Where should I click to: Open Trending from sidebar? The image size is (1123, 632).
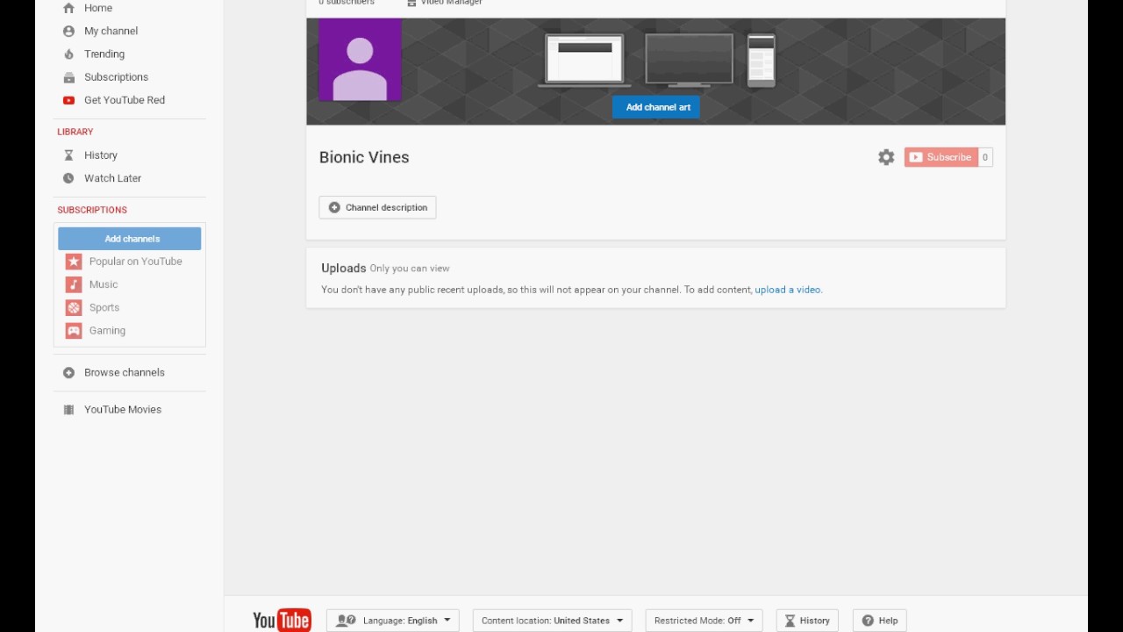click(x=104, y=54)
